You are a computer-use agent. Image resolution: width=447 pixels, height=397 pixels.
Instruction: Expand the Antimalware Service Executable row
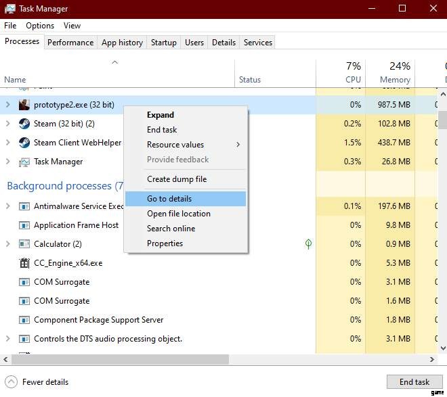[8, 206]
